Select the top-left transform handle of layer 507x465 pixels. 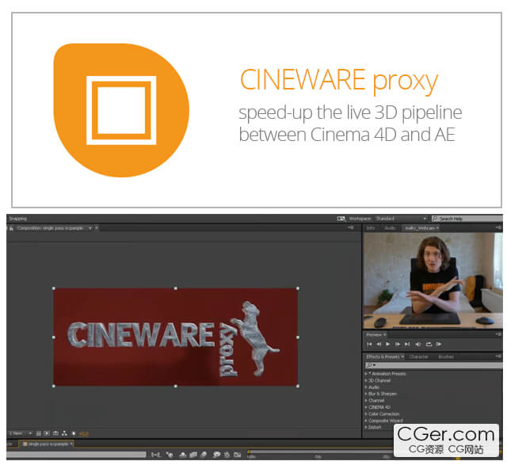point(54,288)
